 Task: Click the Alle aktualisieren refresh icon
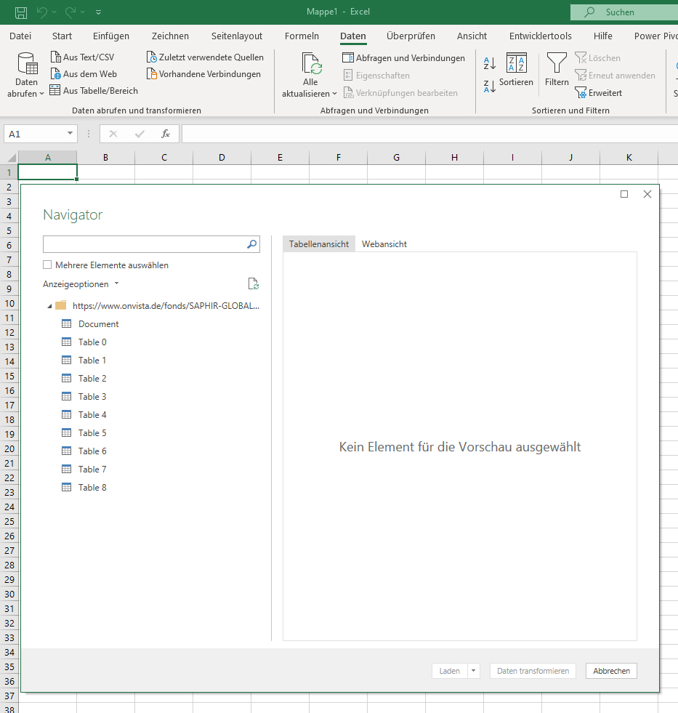[311, 63]
